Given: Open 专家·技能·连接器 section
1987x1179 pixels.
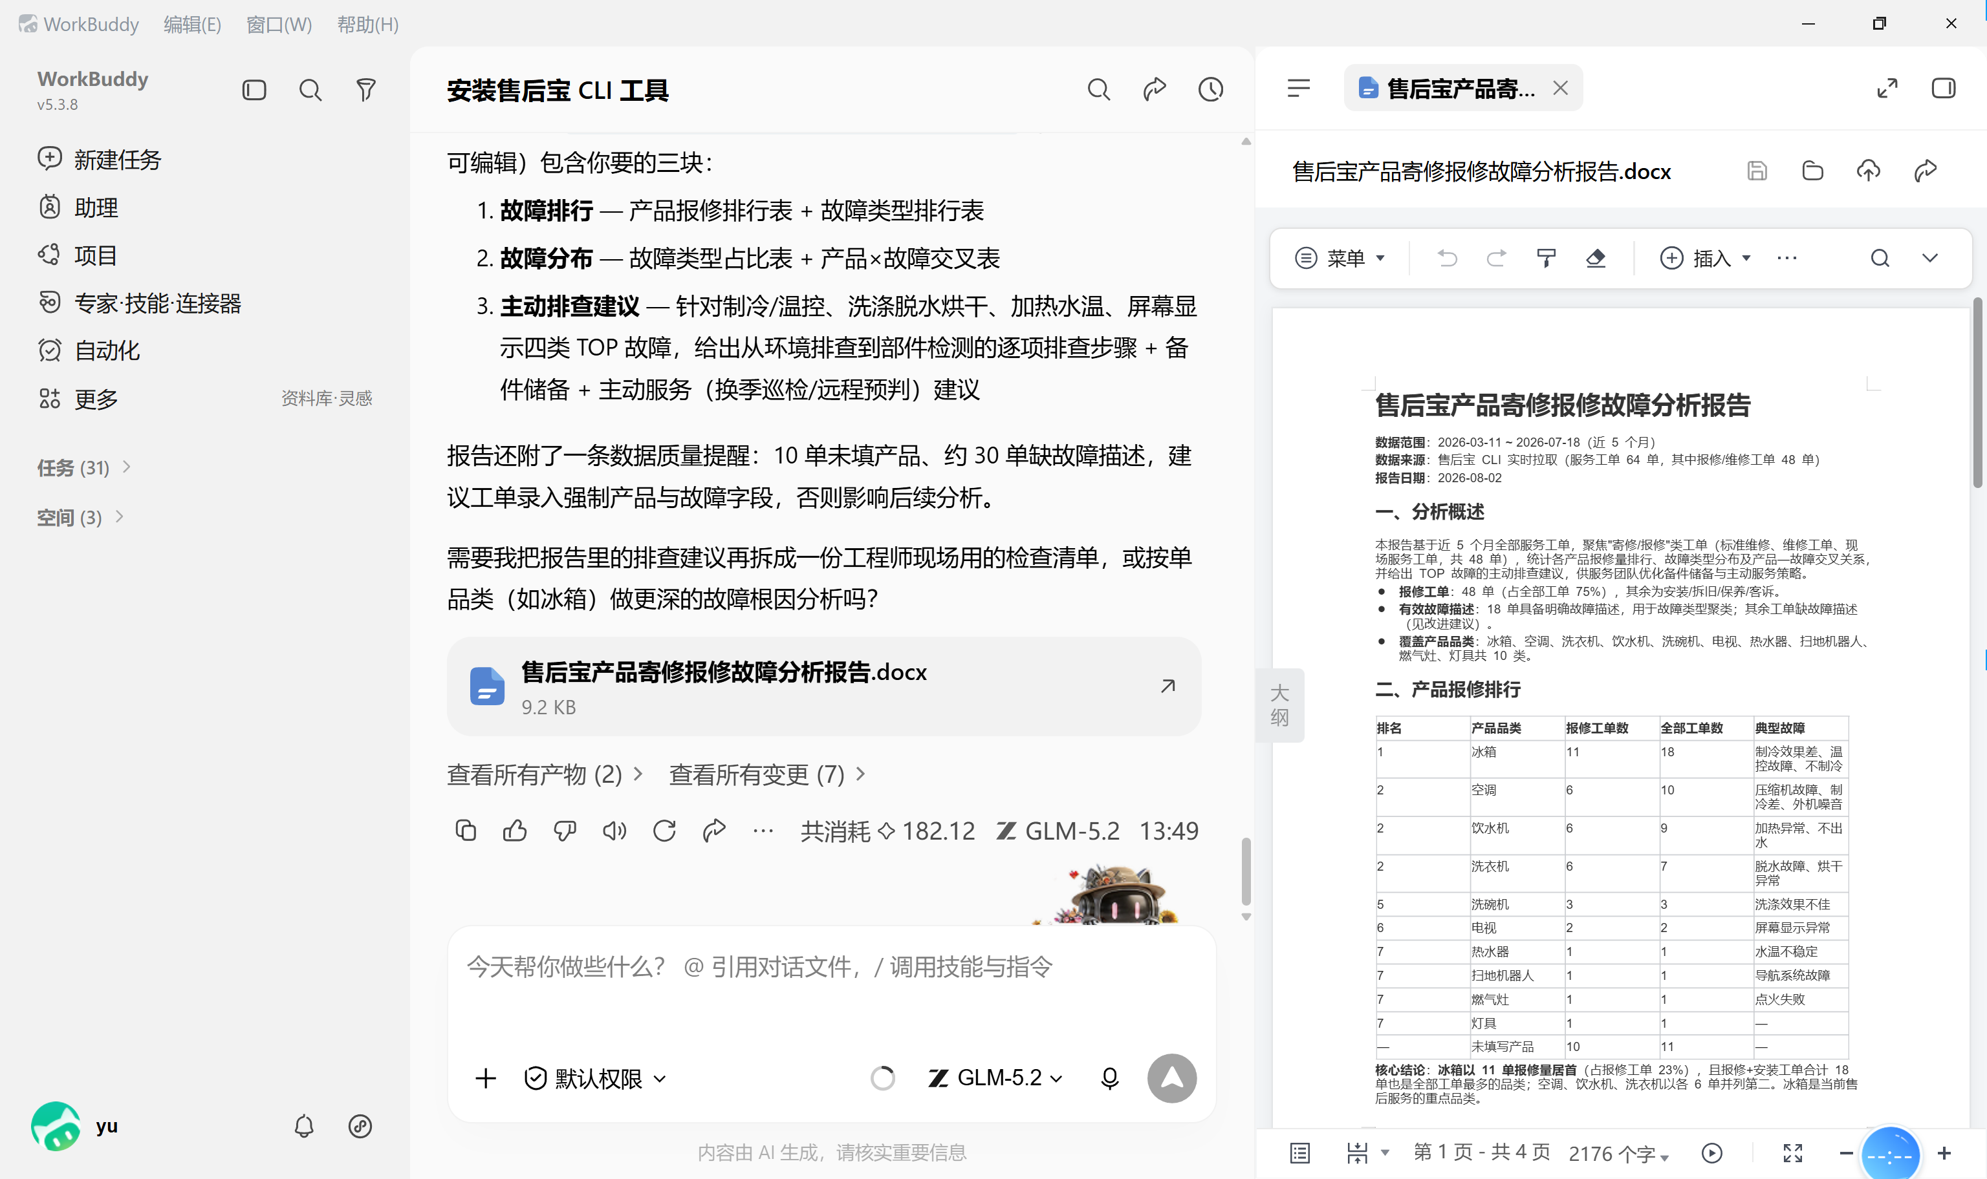Looking at the screenshot, I should pyautogui.click(x=139, y=303).
